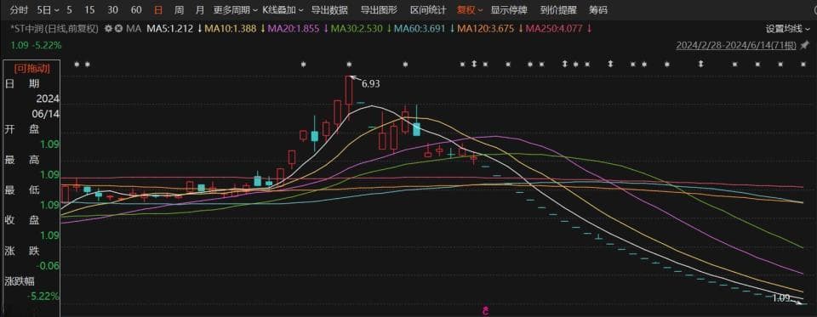Click the blue MA60:3.691 label
Image resolution: width=817 pixels, height=317 pixels.
420,29
